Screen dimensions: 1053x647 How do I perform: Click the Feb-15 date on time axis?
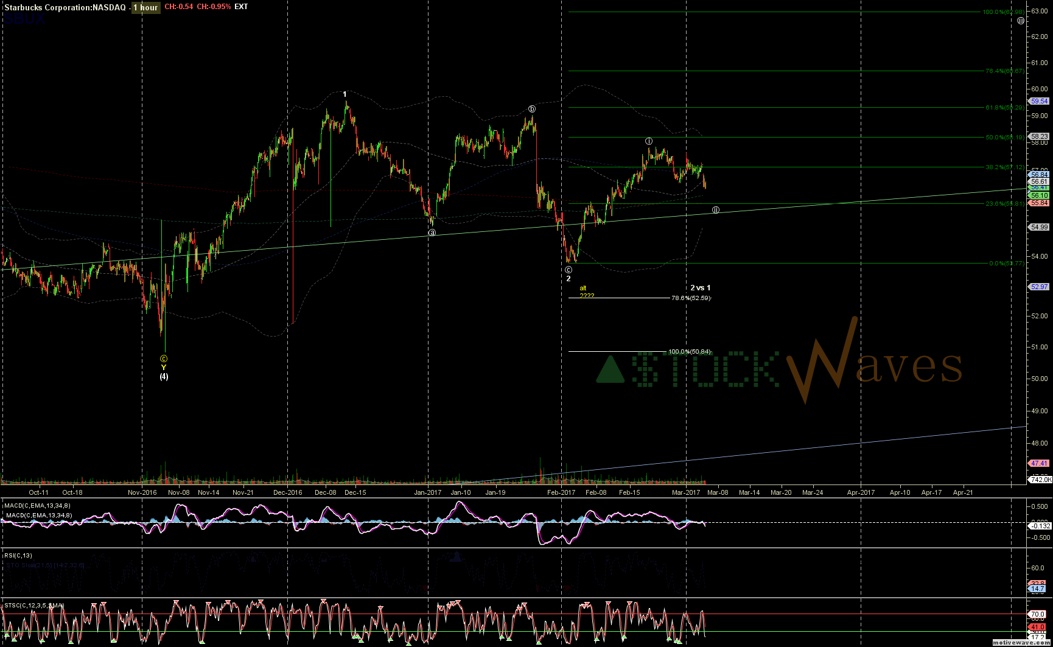point(629,492)
